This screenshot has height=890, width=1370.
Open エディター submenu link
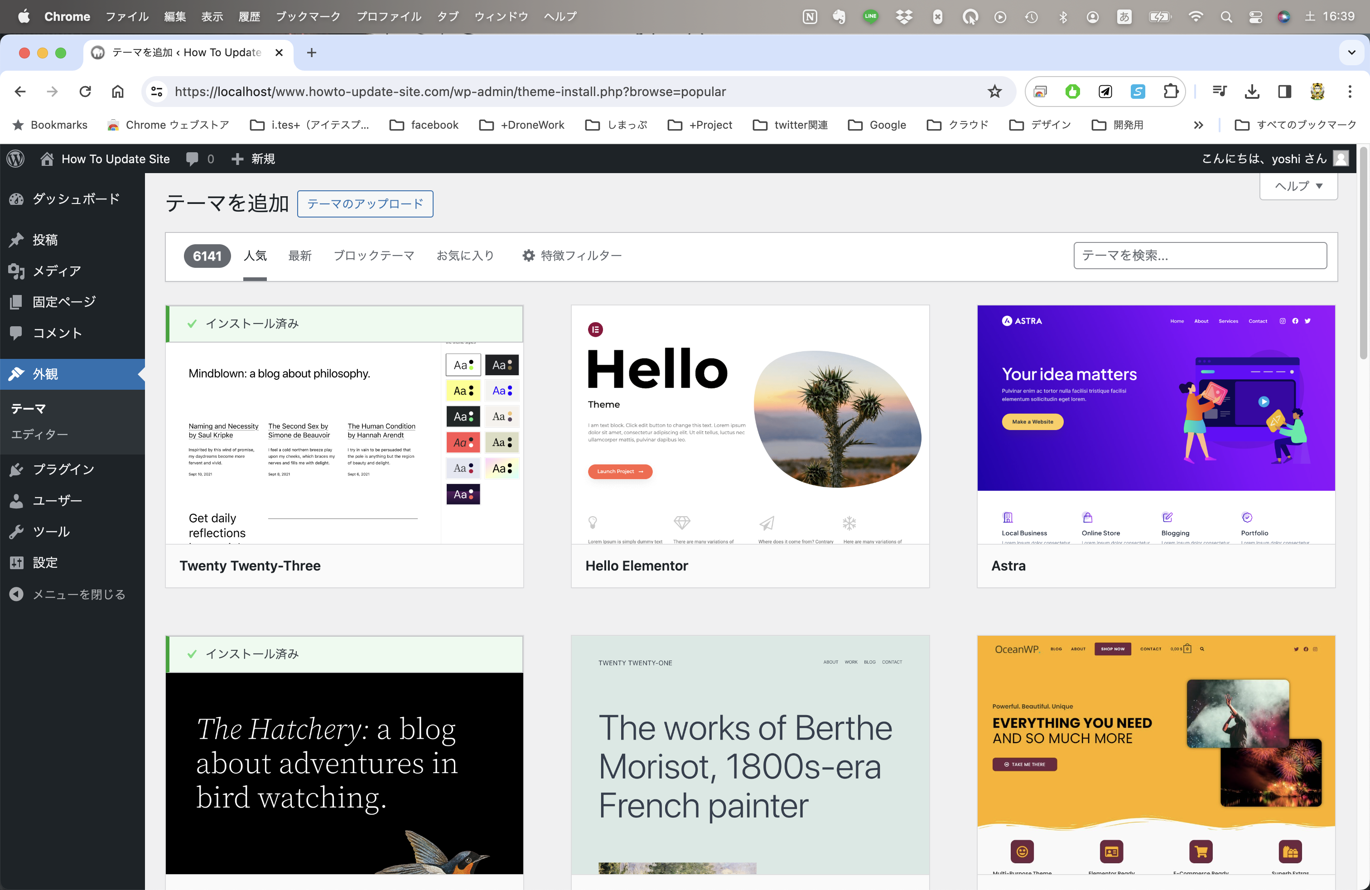(40, 435)
